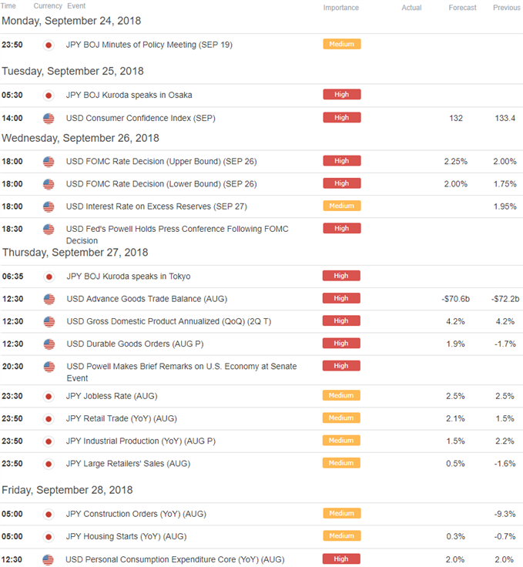The height and width of the screenshot is (567, 523).
Task: Click High badge on Powell Press Conference row
Action: point(341,228)
